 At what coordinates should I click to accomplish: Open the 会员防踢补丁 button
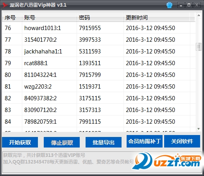point(145,141)
